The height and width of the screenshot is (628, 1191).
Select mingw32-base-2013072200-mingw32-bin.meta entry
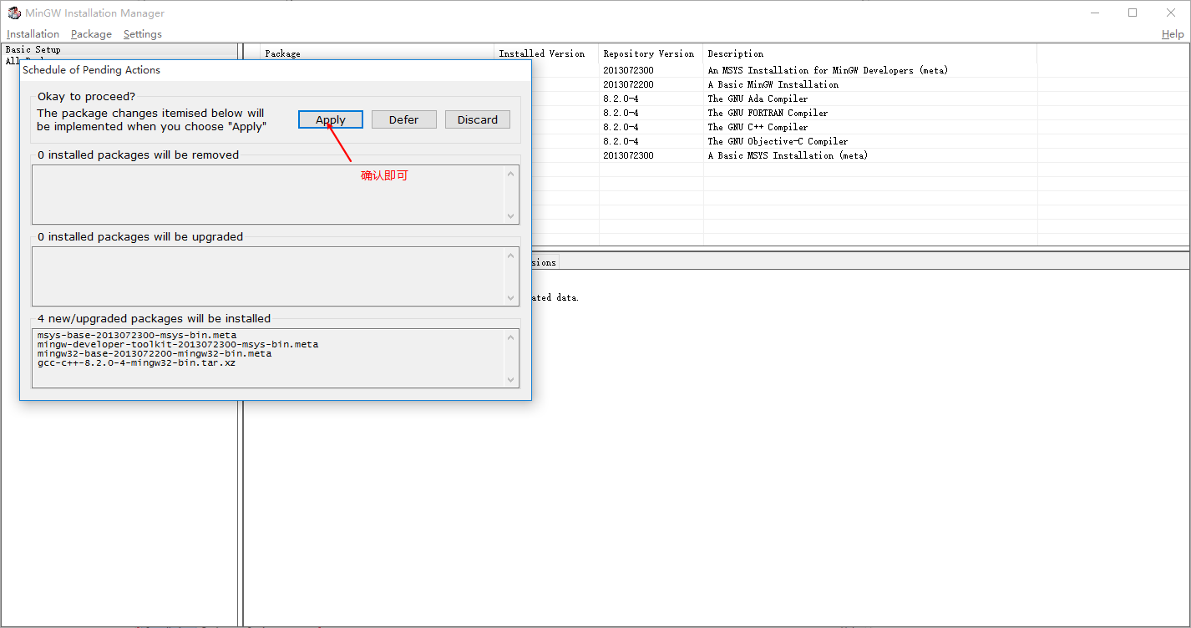(x=155, y=353)
